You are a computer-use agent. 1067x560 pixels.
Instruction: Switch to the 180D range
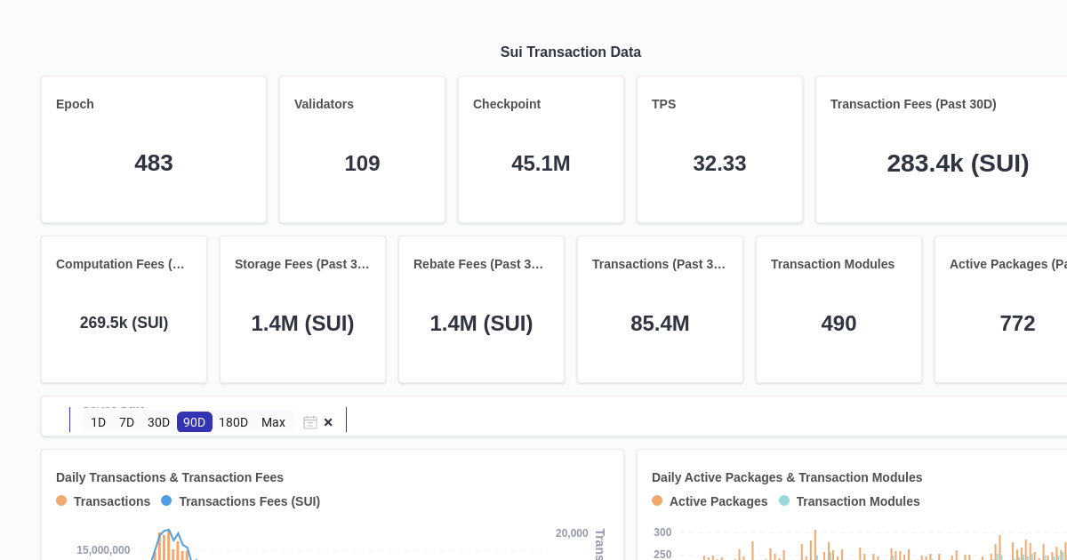[x=233, y=422]
